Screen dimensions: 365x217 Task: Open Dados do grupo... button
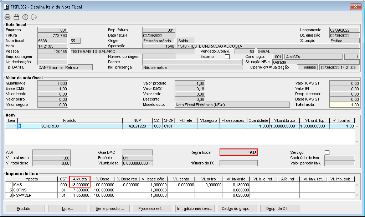(237, 208)
